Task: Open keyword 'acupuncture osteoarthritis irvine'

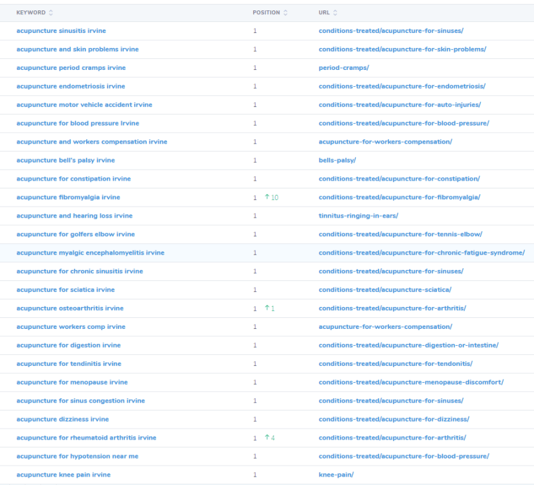Action: click(70, 308)
